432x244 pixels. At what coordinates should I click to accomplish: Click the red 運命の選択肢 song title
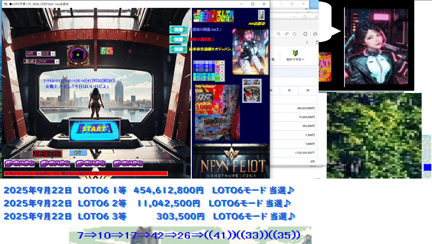(202, 39)
